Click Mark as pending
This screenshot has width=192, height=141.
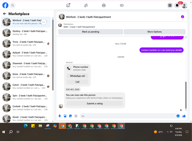pos(91,32)
